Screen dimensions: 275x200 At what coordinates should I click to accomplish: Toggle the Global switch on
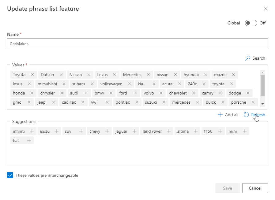click(x=251, y=23)
